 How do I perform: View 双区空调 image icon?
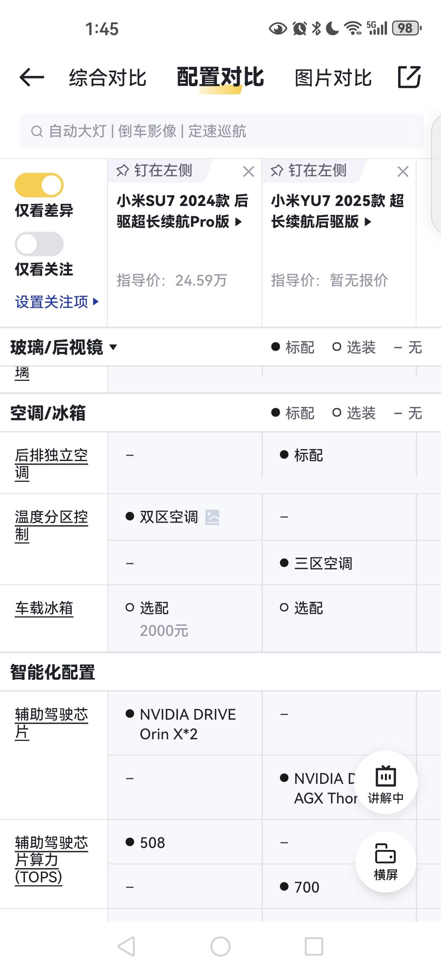coord(212,517)
